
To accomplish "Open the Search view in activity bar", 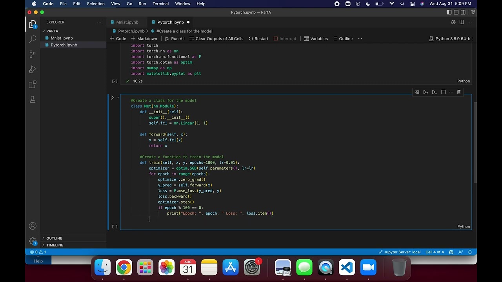I will coord(33,39).
